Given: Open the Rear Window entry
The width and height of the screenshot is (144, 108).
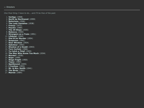Looking at the screenshot, I should (x=15, y=43).
